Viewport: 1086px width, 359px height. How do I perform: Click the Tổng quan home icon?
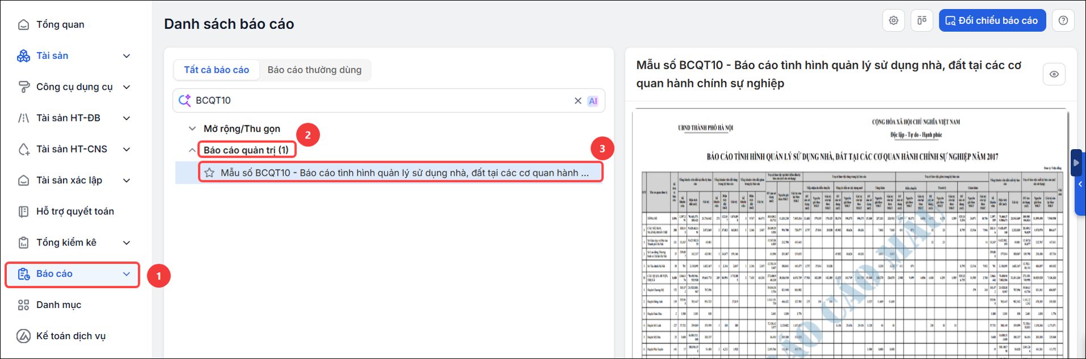(x=23, y=24)
